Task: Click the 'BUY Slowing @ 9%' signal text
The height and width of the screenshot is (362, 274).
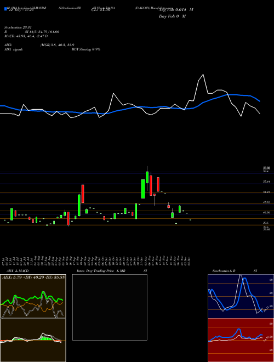Action: pos(86,49)
